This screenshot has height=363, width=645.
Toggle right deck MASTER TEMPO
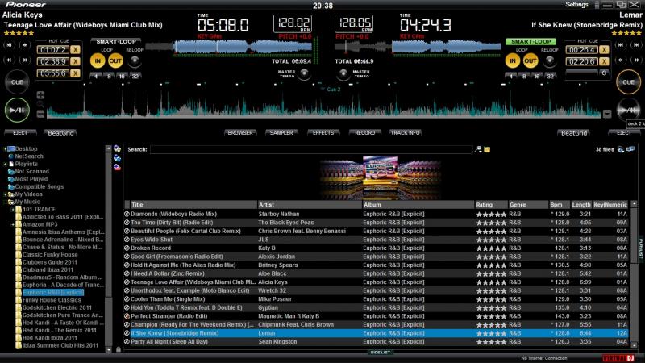[343, 73]
